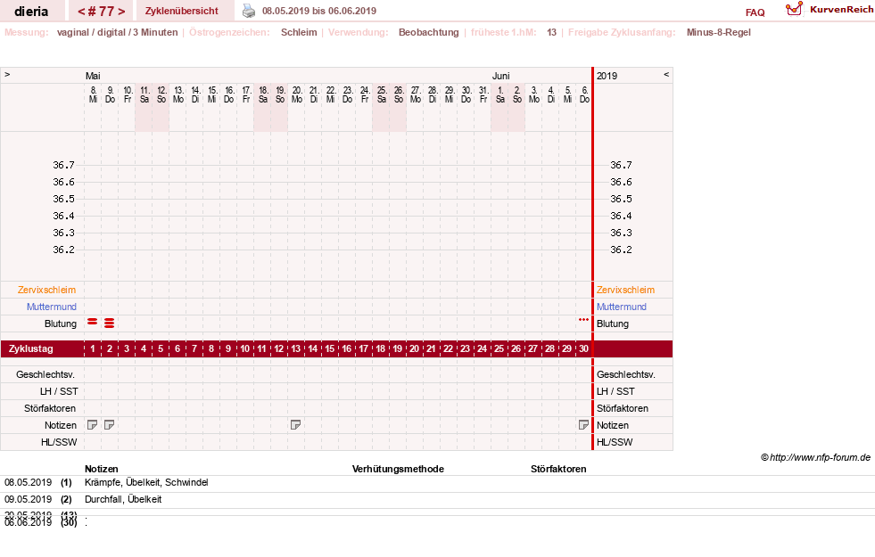Click the right Störfaktoren row label
The image size is (875, 557).
pos(623,408)
